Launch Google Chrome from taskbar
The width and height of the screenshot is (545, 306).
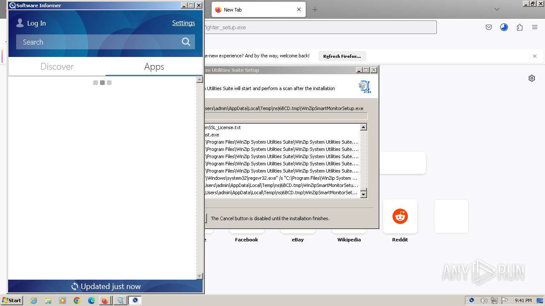coord(77,300)
